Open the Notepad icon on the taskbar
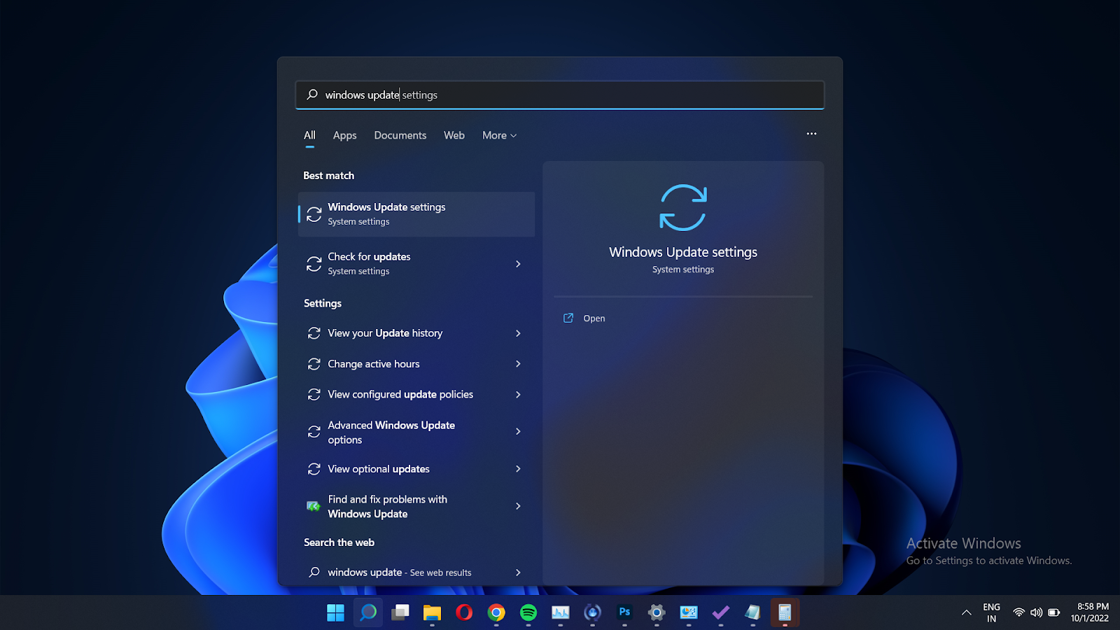This screenshot has height=630, width=1120. (753, 612)
